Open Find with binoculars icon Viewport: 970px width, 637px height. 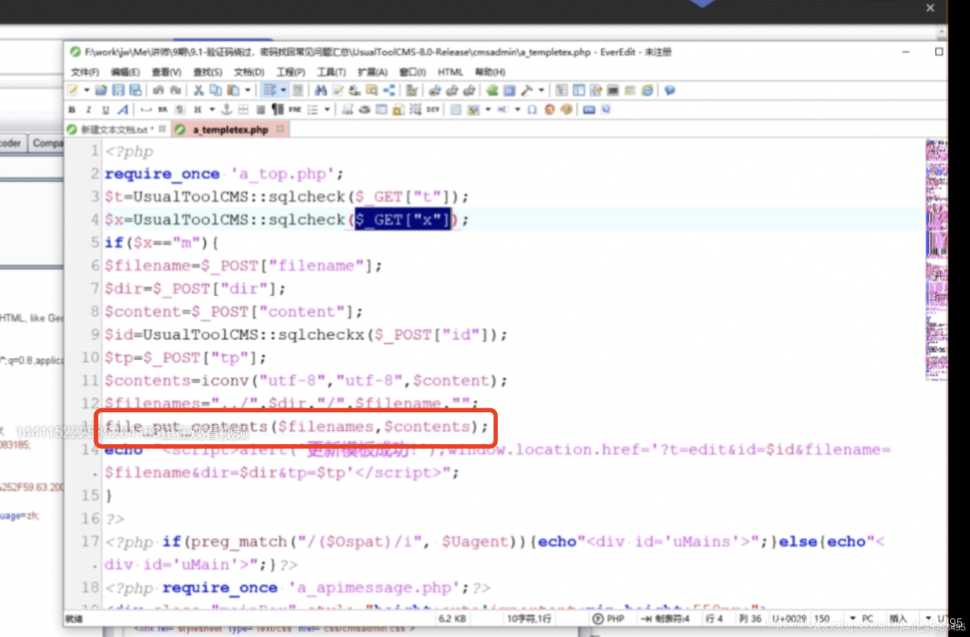coord(320,90)
